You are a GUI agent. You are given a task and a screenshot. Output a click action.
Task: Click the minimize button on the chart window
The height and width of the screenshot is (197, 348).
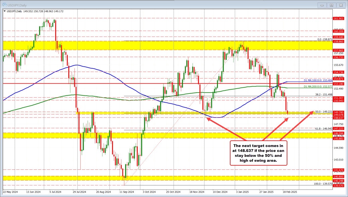pos(322,5)
